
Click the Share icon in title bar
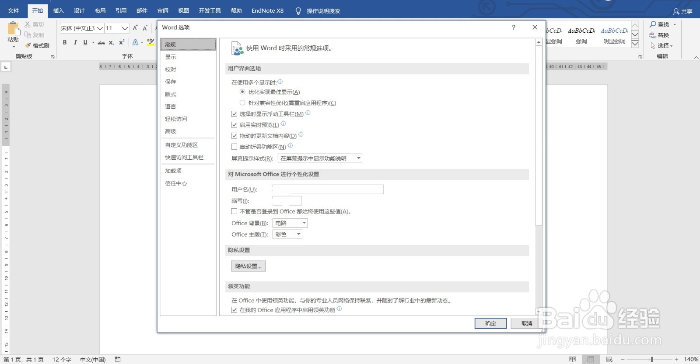(x=676, y=11)
